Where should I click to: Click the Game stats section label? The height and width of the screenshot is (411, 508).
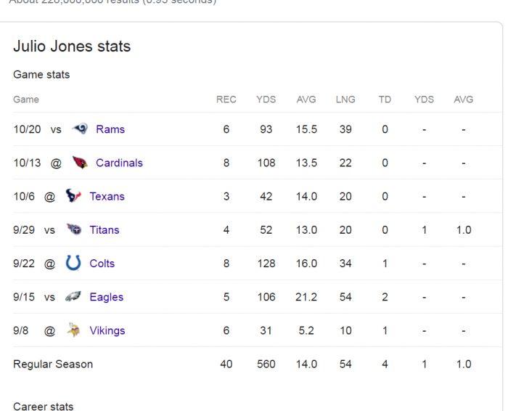[41, 75]
